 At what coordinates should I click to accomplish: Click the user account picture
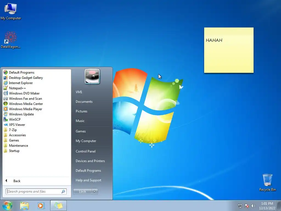click(x=92, y=76)
